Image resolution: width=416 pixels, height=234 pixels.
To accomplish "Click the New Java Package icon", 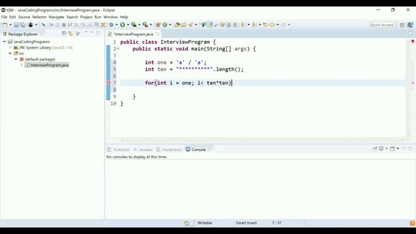I will pyautogui.click(x=158, y=25).
